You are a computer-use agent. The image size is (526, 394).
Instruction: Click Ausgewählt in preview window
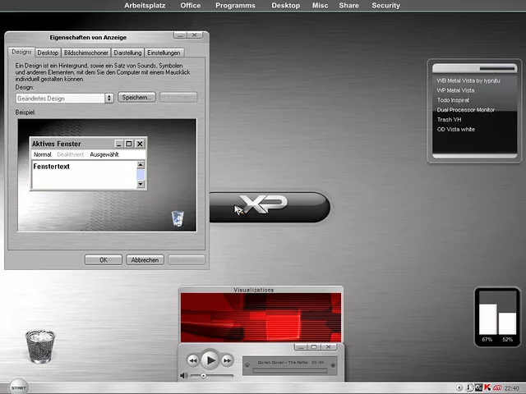pyautogui.click(x=104, y=154)
